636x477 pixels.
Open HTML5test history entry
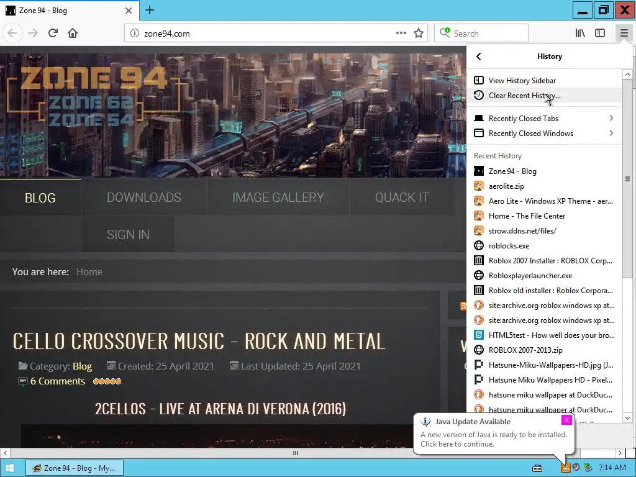point(544,335)
